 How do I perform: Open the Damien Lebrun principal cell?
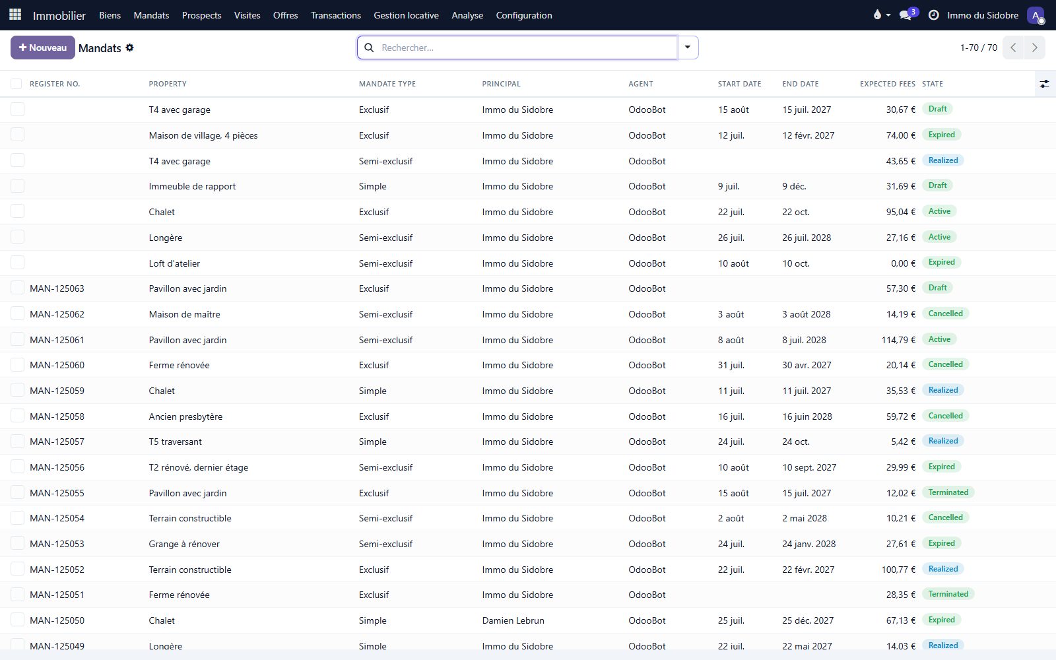pos(513,620)
